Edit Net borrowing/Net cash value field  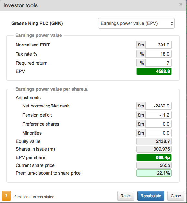[x=159, y=106]
